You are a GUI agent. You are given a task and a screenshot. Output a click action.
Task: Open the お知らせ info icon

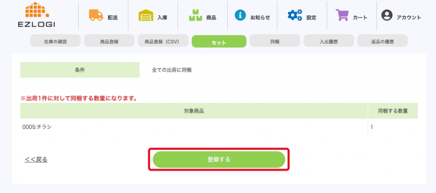coord(241,16)
